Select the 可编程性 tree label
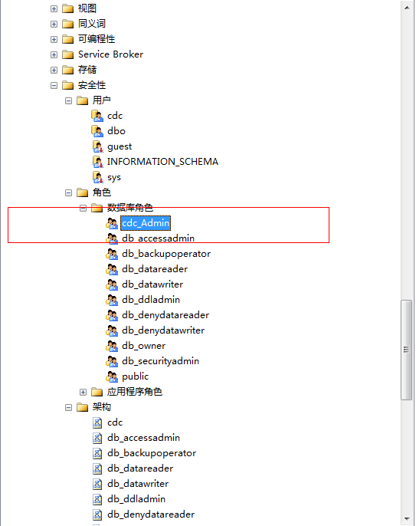This screenshot has height=526, width=416. [x=97, y=39]
